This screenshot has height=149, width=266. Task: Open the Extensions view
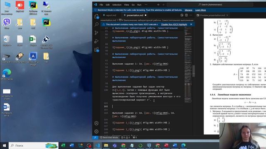click(x=96, y=50)
